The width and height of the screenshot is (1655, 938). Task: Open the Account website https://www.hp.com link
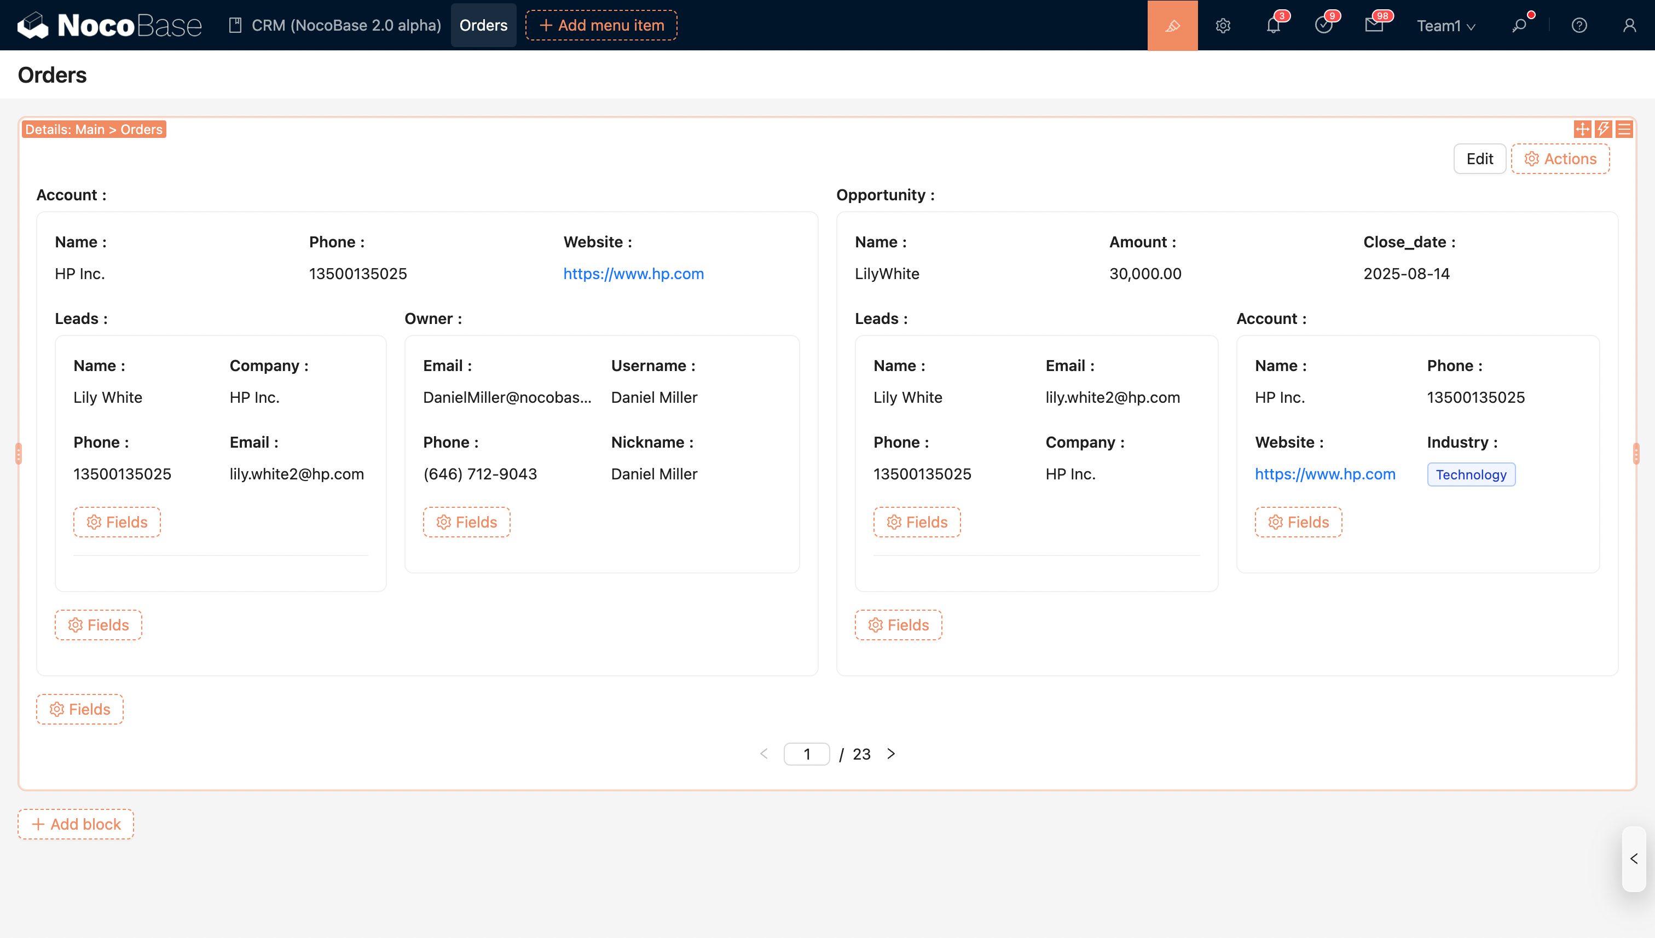633,274
